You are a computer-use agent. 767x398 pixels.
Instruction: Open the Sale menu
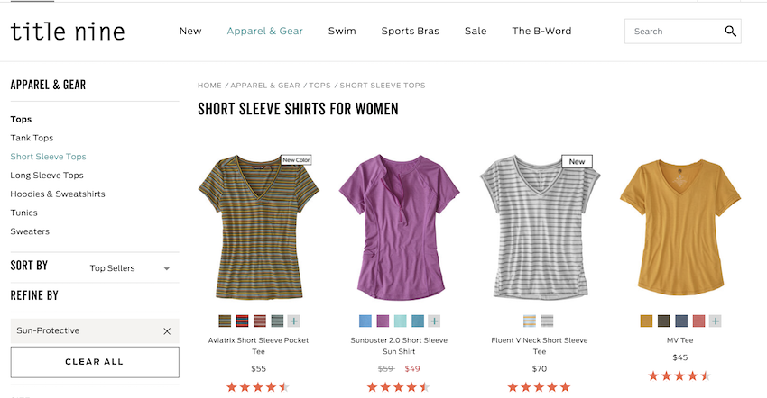[476, 31]
